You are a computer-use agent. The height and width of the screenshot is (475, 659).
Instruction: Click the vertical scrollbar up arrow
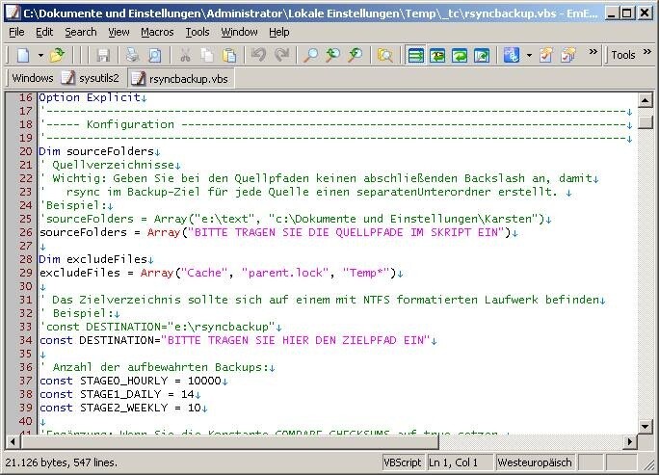point(646,100)
